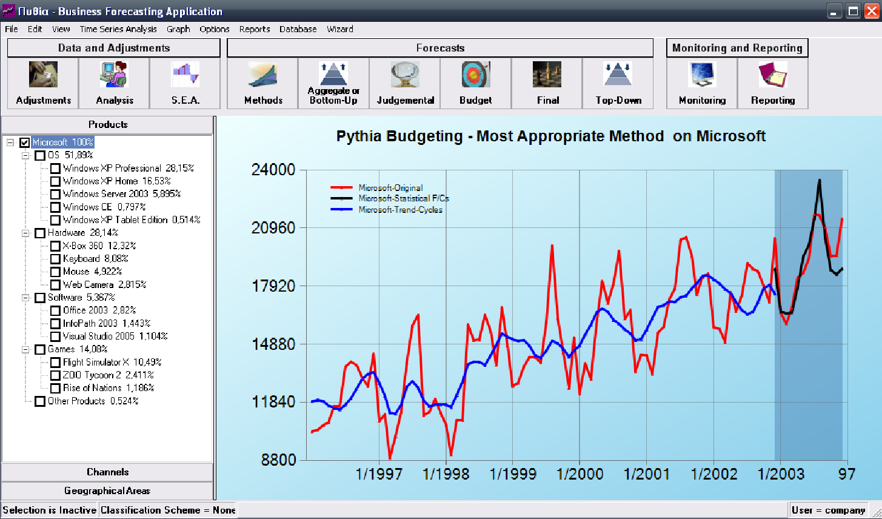Open the Database menu
Screen dimensions: 882x519
(298, 29)
